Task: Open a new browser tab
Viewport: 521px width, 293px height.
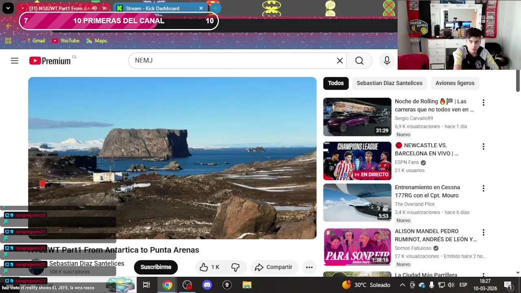Action: tap(215, 8)
